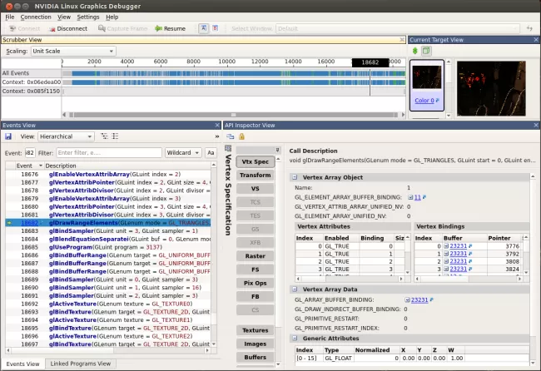Open buffer 23231 link in binding index 0
The image size is (541, 371).
pyautogui.click(x=459, y=246)
